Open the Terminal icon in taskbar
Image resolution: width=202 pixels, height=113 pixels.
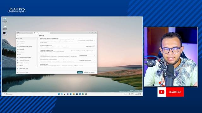pos(86,94)
